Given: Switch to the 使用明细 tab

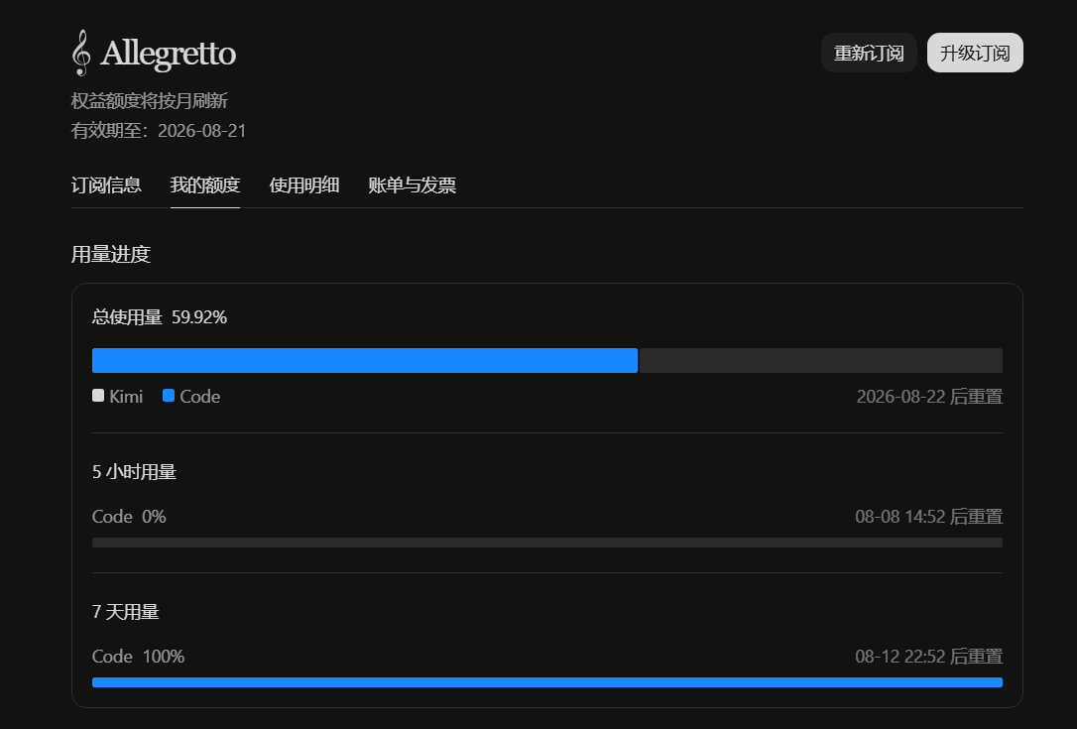Looking at the screenshot, I should pyautogui.click(x=303, y=184).
